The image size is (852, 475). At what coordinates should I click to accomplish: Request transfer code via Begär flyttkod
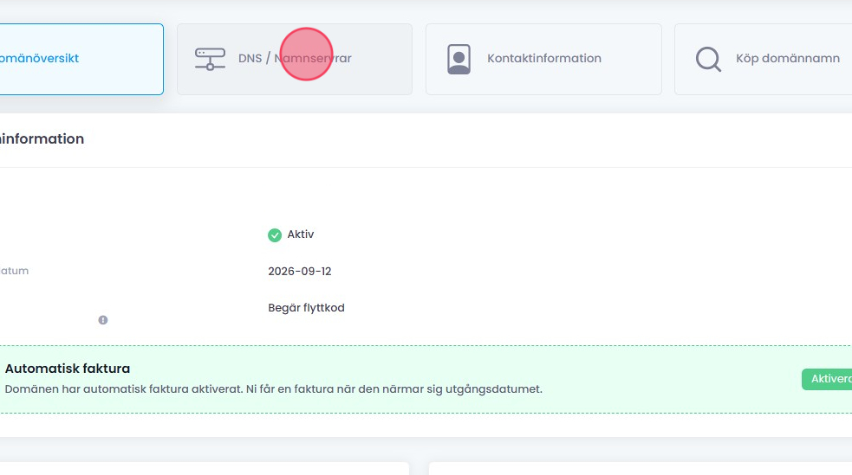coord(306,308)
